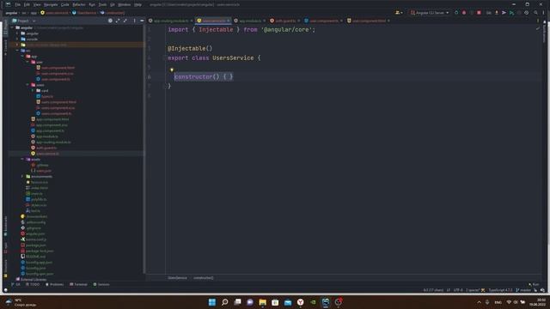Switch to the user.component.html editor tab
This screenshot has height=309, width=550.
[x=369, y=21]
